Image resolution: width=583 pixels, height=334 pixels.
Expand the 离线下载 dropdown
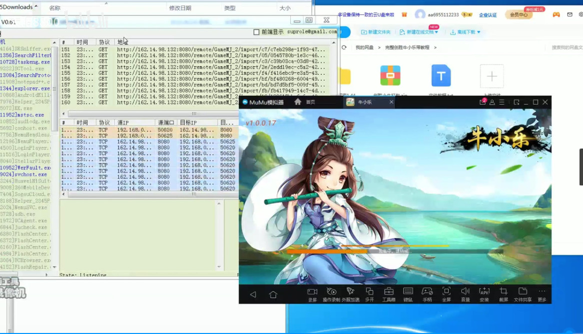[465, 32]
